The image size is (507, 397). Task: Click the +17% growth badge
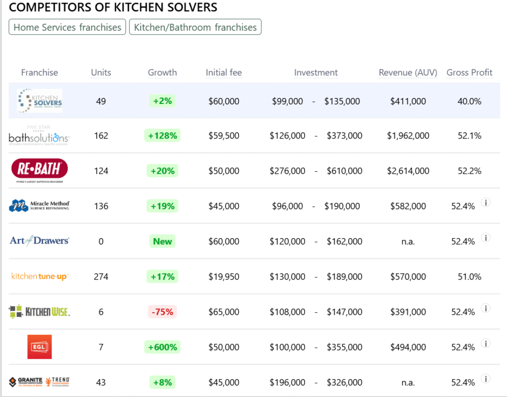pyautogui.click(x=162, y=276)
